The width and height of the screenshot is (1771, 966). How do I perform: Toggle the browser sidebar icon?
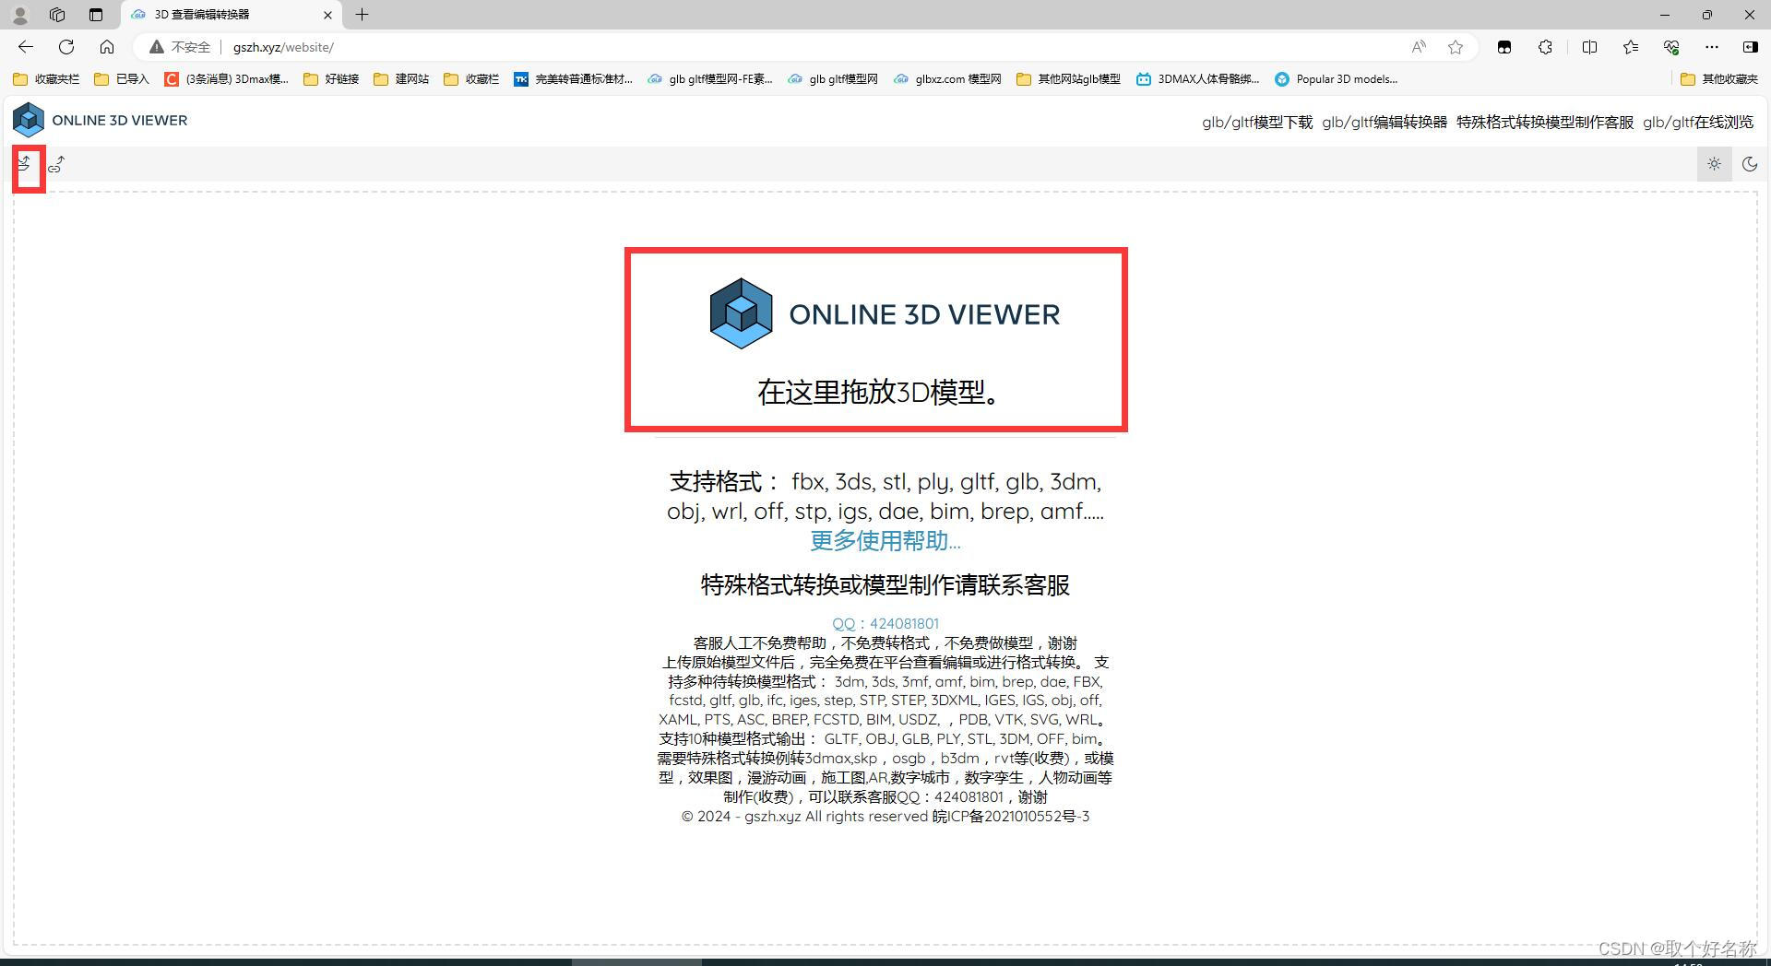click(1750, 47)
